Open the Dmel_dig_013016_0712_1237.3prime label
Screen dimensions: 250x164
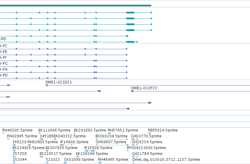(x=166, y=160)
